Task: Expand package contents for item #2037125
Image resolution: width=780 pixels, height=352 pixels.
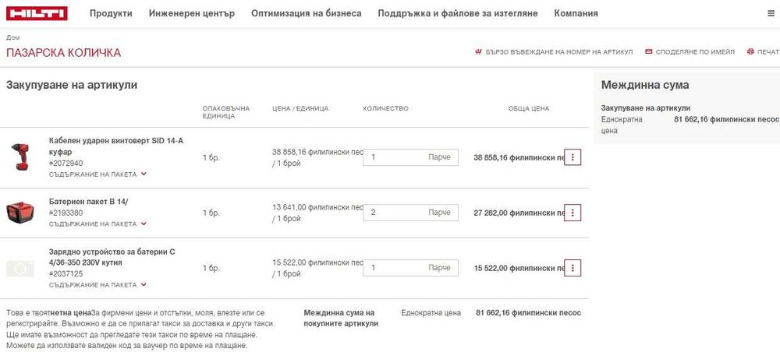Action: tap(97, 285)
